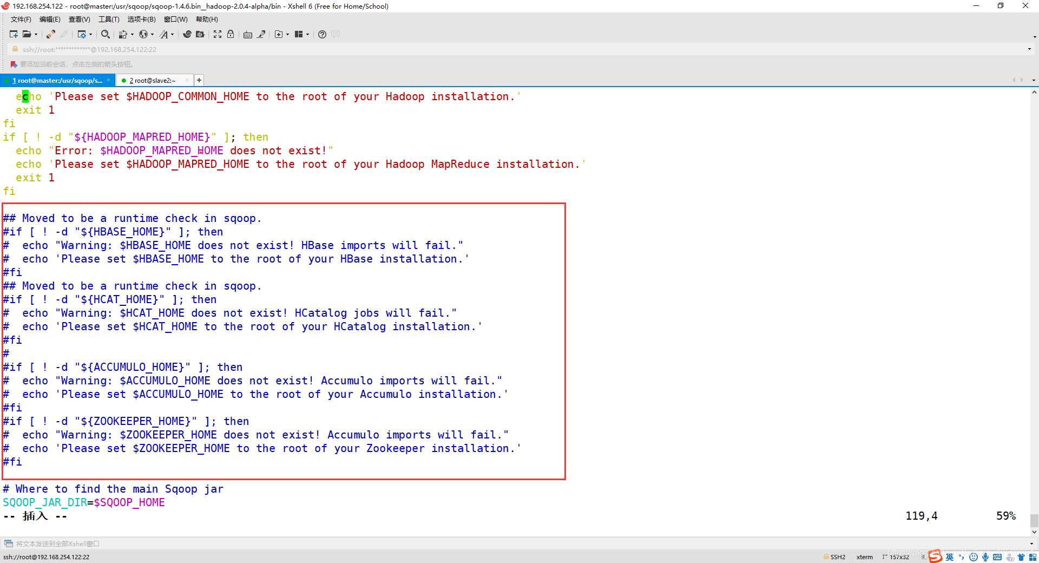The image size is (1039, 563).
Task: Expand the font dropdown arrow
Action: pyautogui.click(x=173, y=34)
